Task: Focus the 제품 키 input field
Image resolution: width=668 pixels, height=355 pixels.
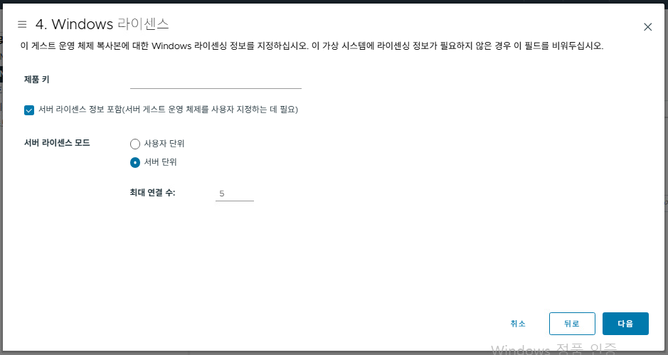Action: pos(216,80)
